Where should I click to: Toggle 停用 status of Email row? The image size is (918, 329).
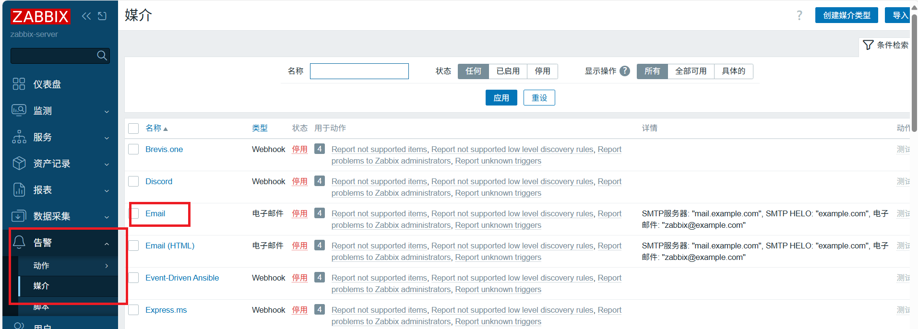pyautogui.click(x=299, y=213)
